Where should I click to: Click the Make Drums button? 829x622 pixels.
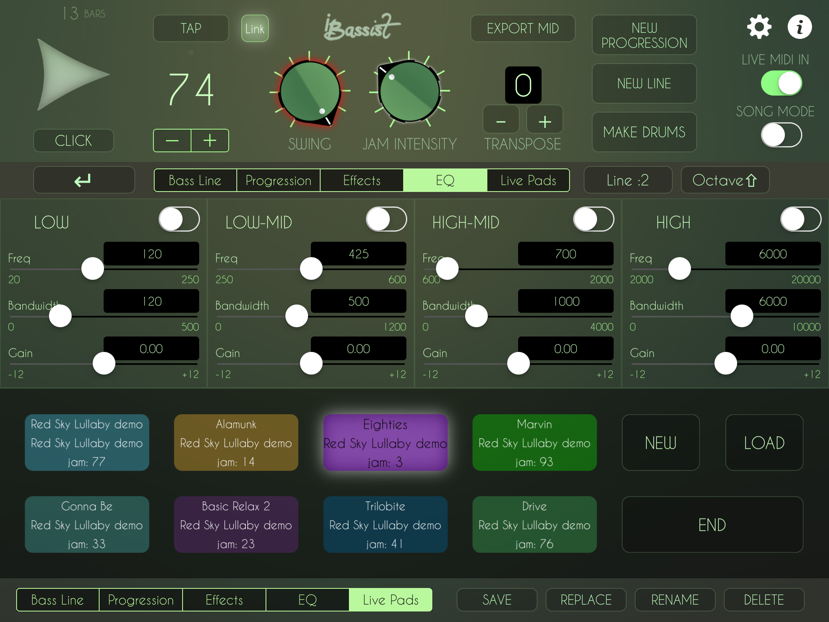tap(644, 132)
